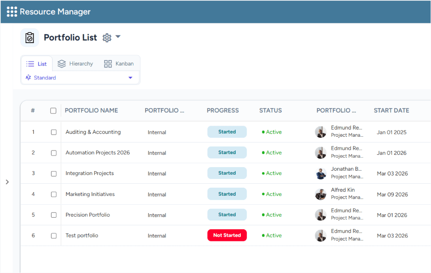Click the Jan 01 2026 start date

coord(391,153)
